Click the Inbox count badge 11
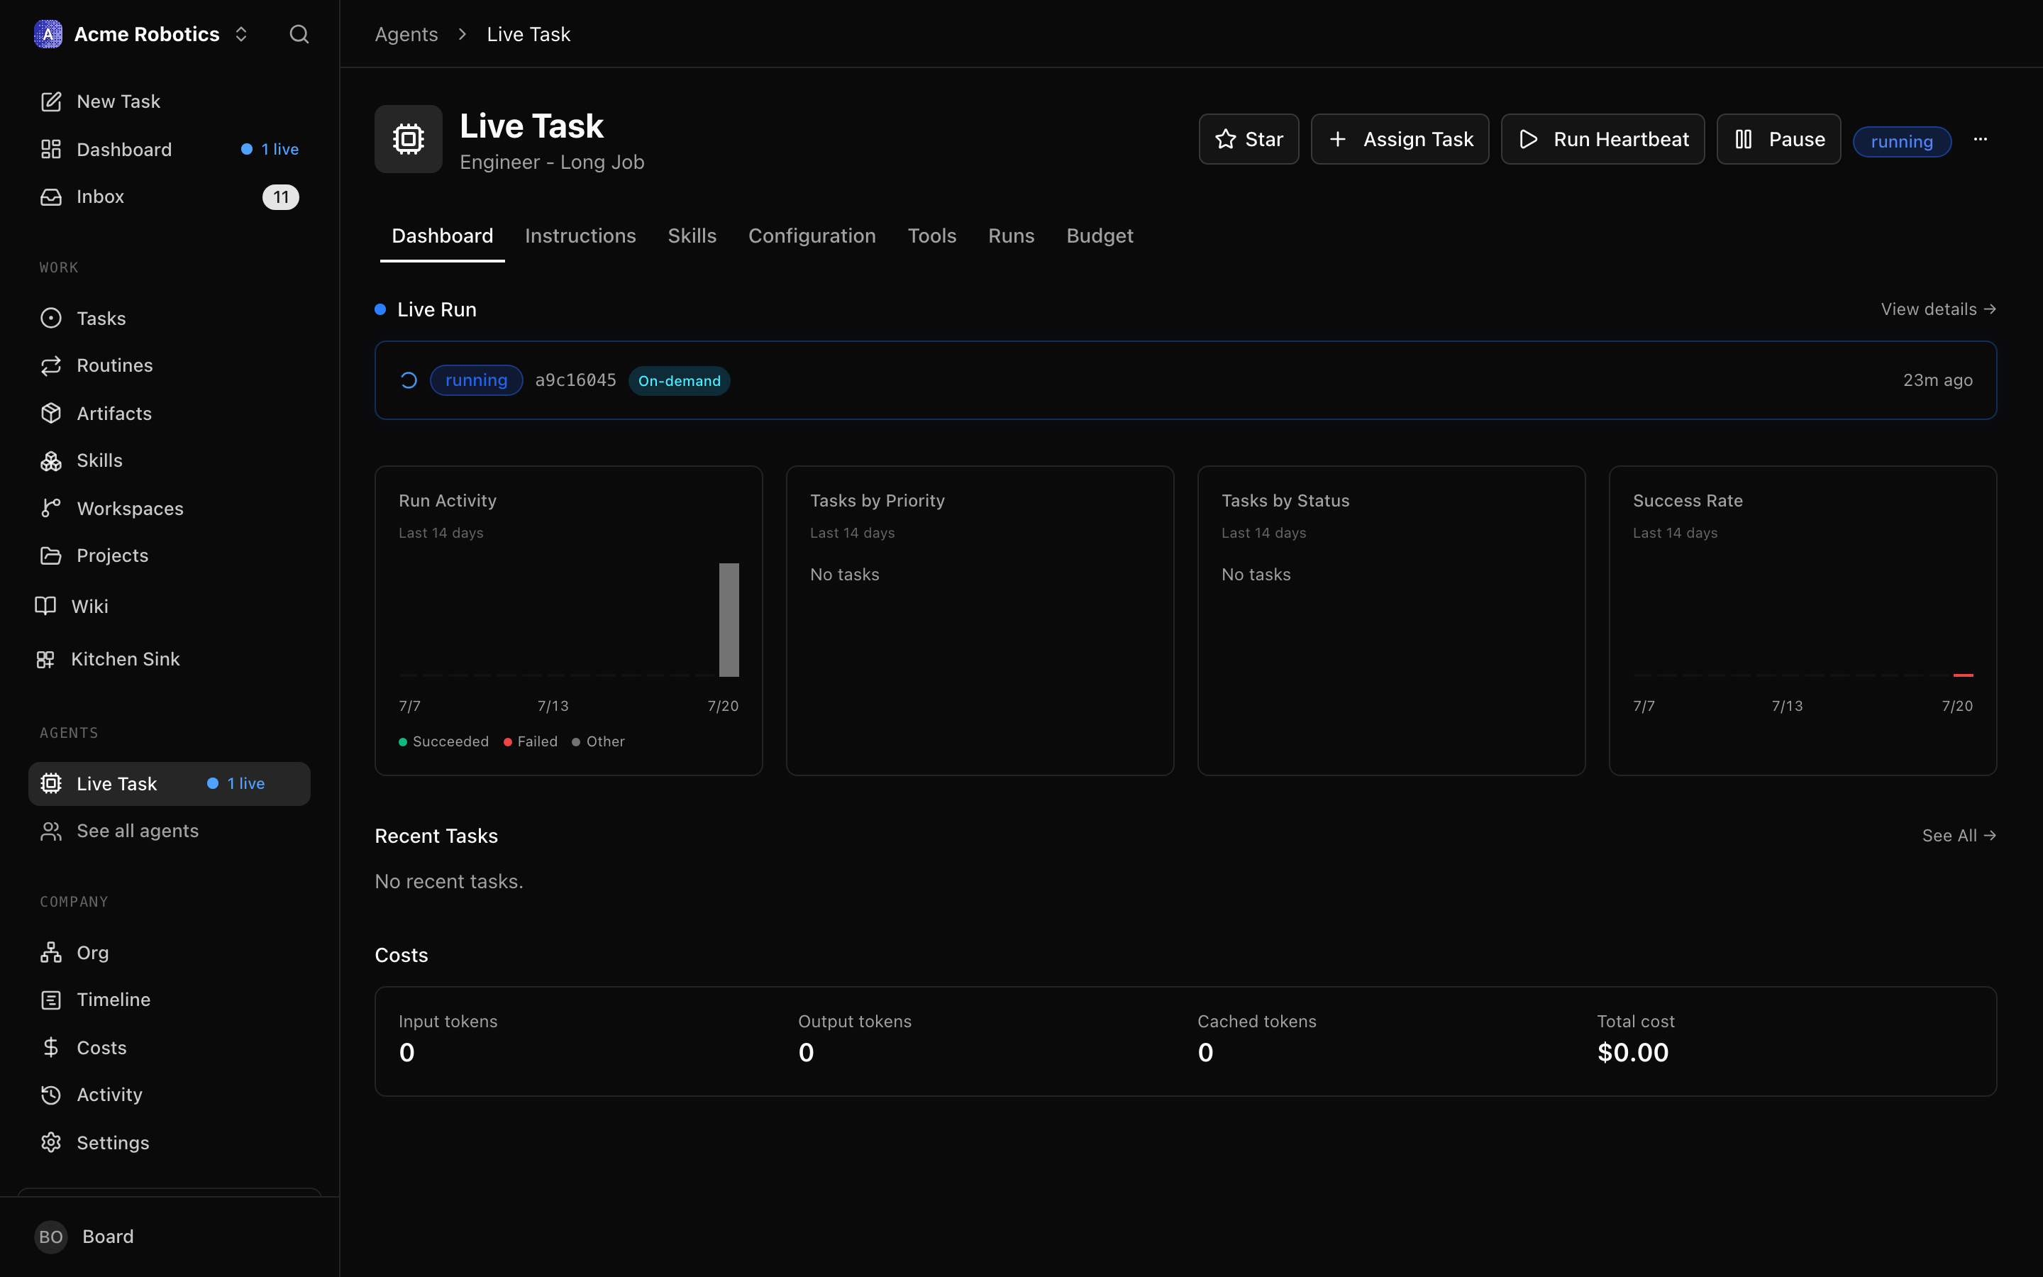 tap(280, 197)
